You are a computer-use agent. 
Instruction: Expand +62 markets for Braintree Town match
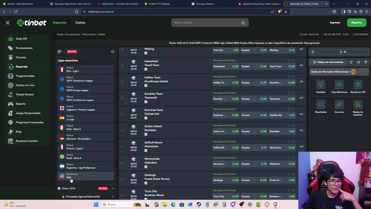click(301, 114)
